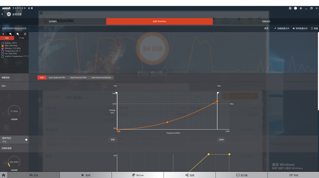The height and width of the screenshot is (178, 319).
Task: Click the vertical scrollbar on the right edge
Action: click(318, 71)
